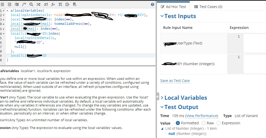266x138 pixels.
Task: Click the x! toolbar icon
Action: 46,5
